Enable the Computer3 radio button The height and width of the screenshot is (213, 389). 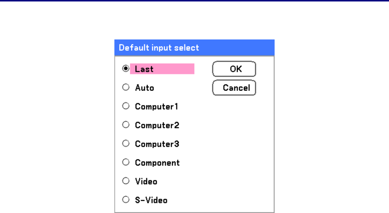pos(126,144)
